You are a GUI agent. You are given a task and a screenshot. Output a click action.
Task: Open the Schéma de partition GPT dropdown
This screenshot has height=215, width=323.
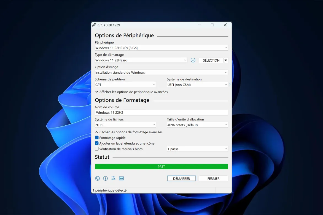125,85
